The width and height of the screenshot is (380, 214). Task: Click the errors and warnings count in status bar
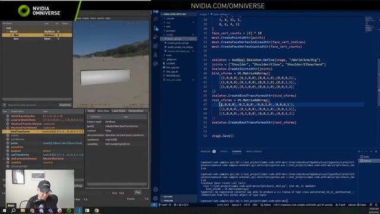[181, 204]
